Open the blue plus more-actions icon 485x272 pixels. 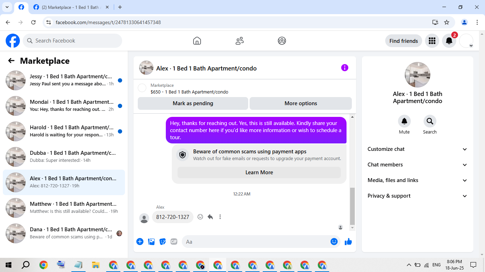click(x=140, y=242)
